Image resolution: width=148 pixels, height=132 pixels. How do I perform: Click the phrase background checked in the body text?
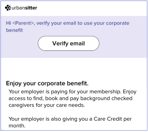tap(106, 98)
